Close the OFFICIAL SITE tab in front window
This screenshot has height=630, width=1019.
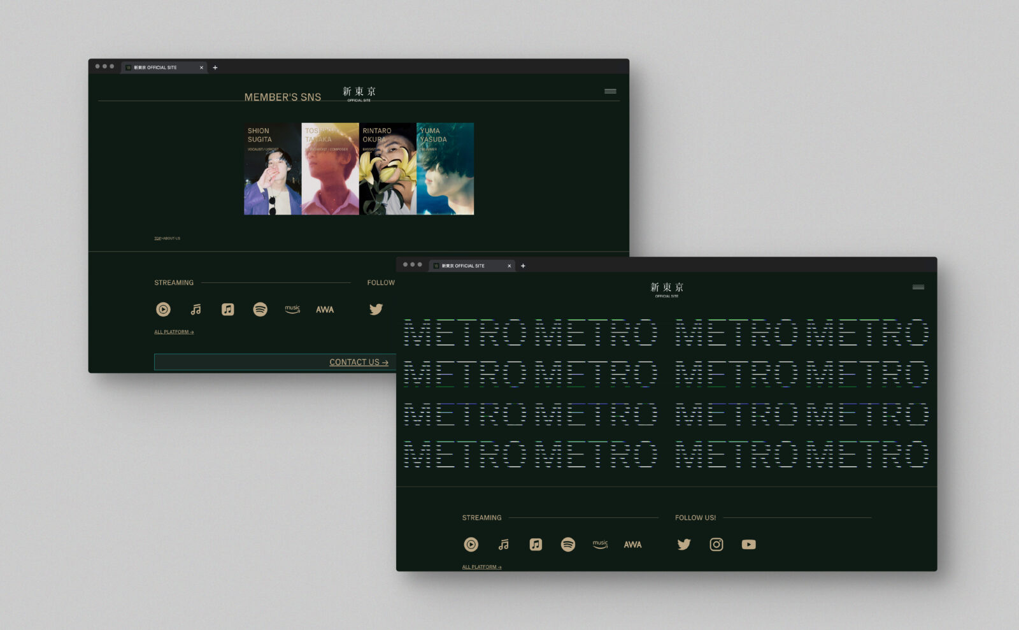509,266
